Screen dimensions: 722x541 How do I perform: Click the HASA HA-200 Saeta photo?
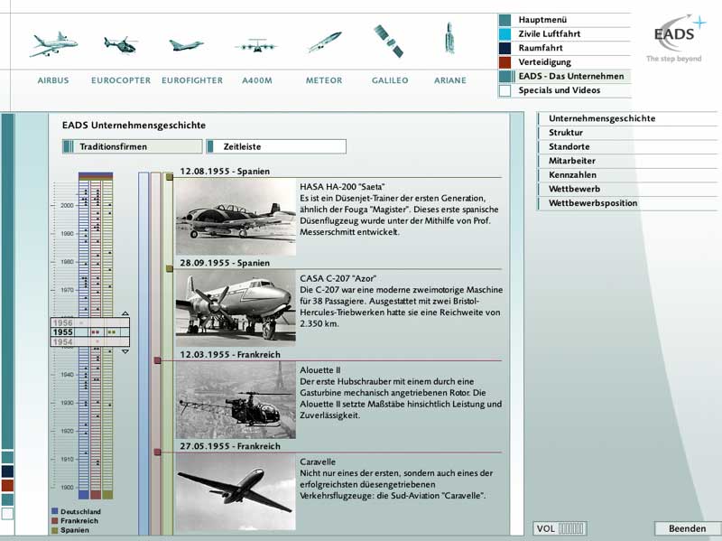[x=236, y=217]
